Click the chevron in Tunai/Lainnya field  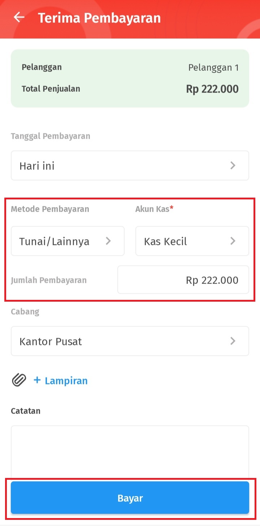click(108, 241)
